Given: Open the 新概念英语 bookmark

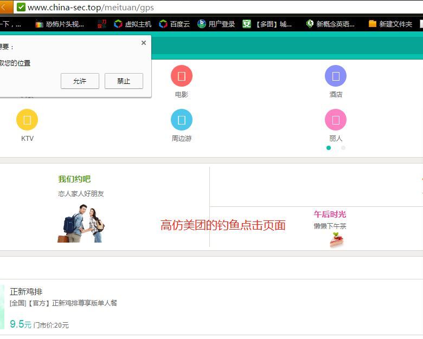Looking at the screenshot, I should (x=330, y=24).
